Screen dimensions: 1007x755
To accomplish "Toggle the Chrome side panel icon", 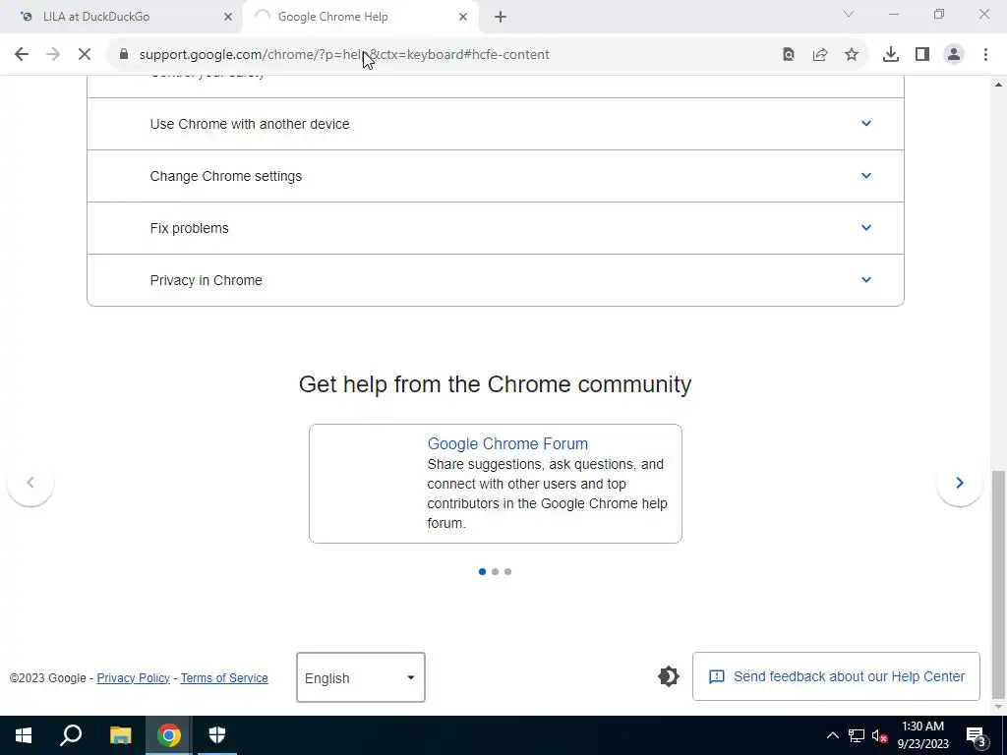I will pyautogui.click(x=922, y=55).
